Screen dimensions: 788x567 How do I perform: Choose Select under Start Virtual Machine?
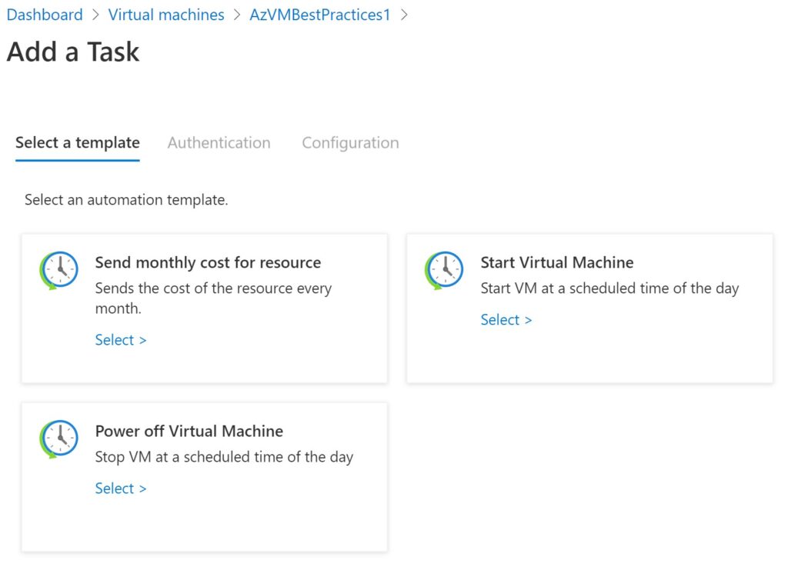(x=506, y=320)
